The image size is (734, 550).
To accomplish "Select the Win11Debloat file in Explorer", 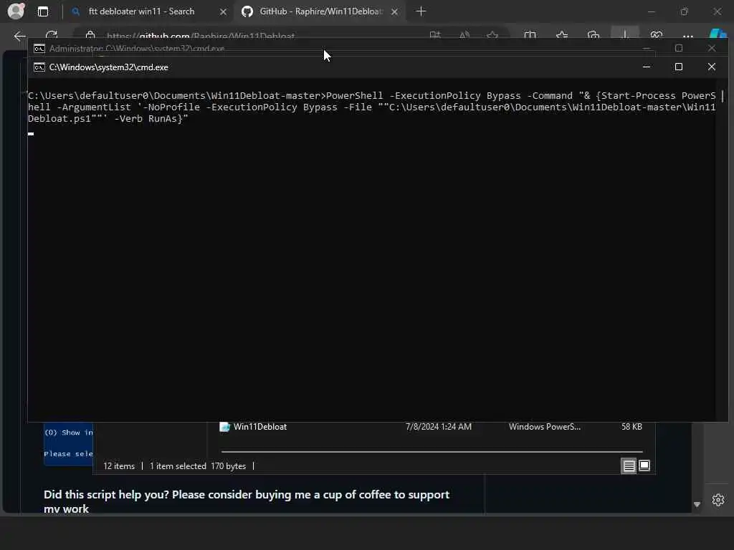I will pos(431,427).
